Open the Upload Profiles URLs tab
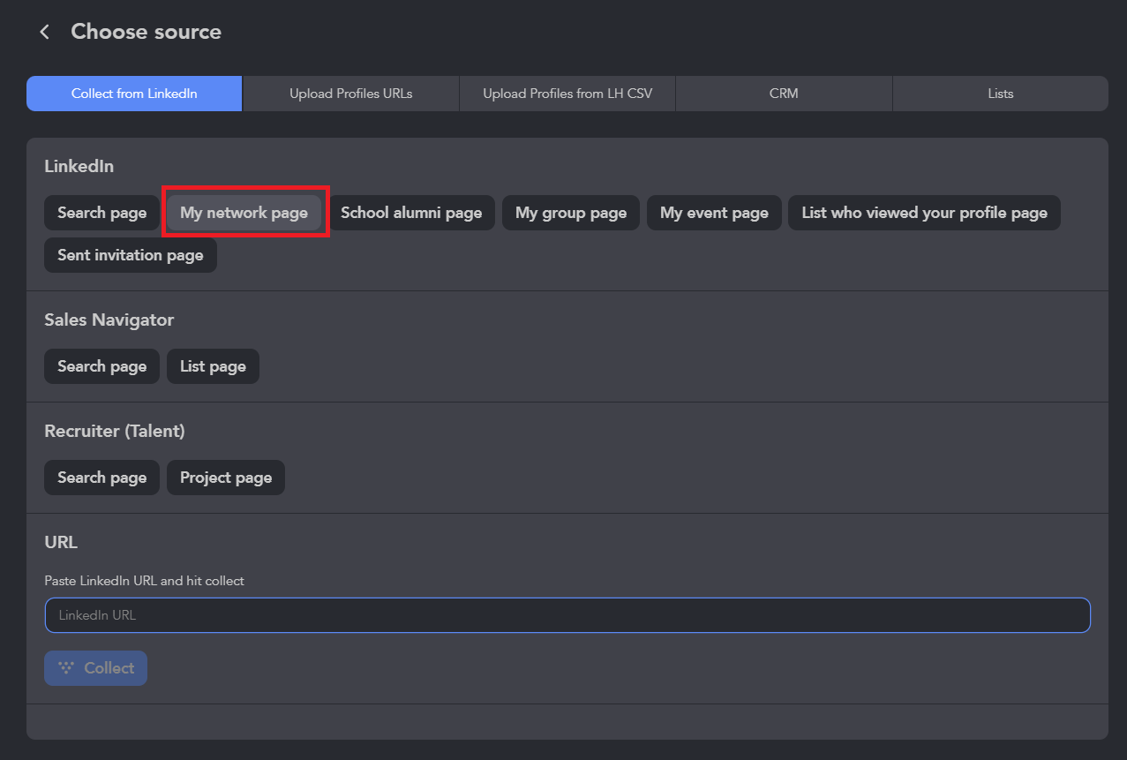Viewport: 1127px width, 760px height. (x=350, y=94)
